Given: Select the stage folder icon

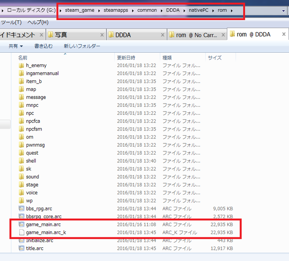Looking at the screenshot, I should pos(21,184).
